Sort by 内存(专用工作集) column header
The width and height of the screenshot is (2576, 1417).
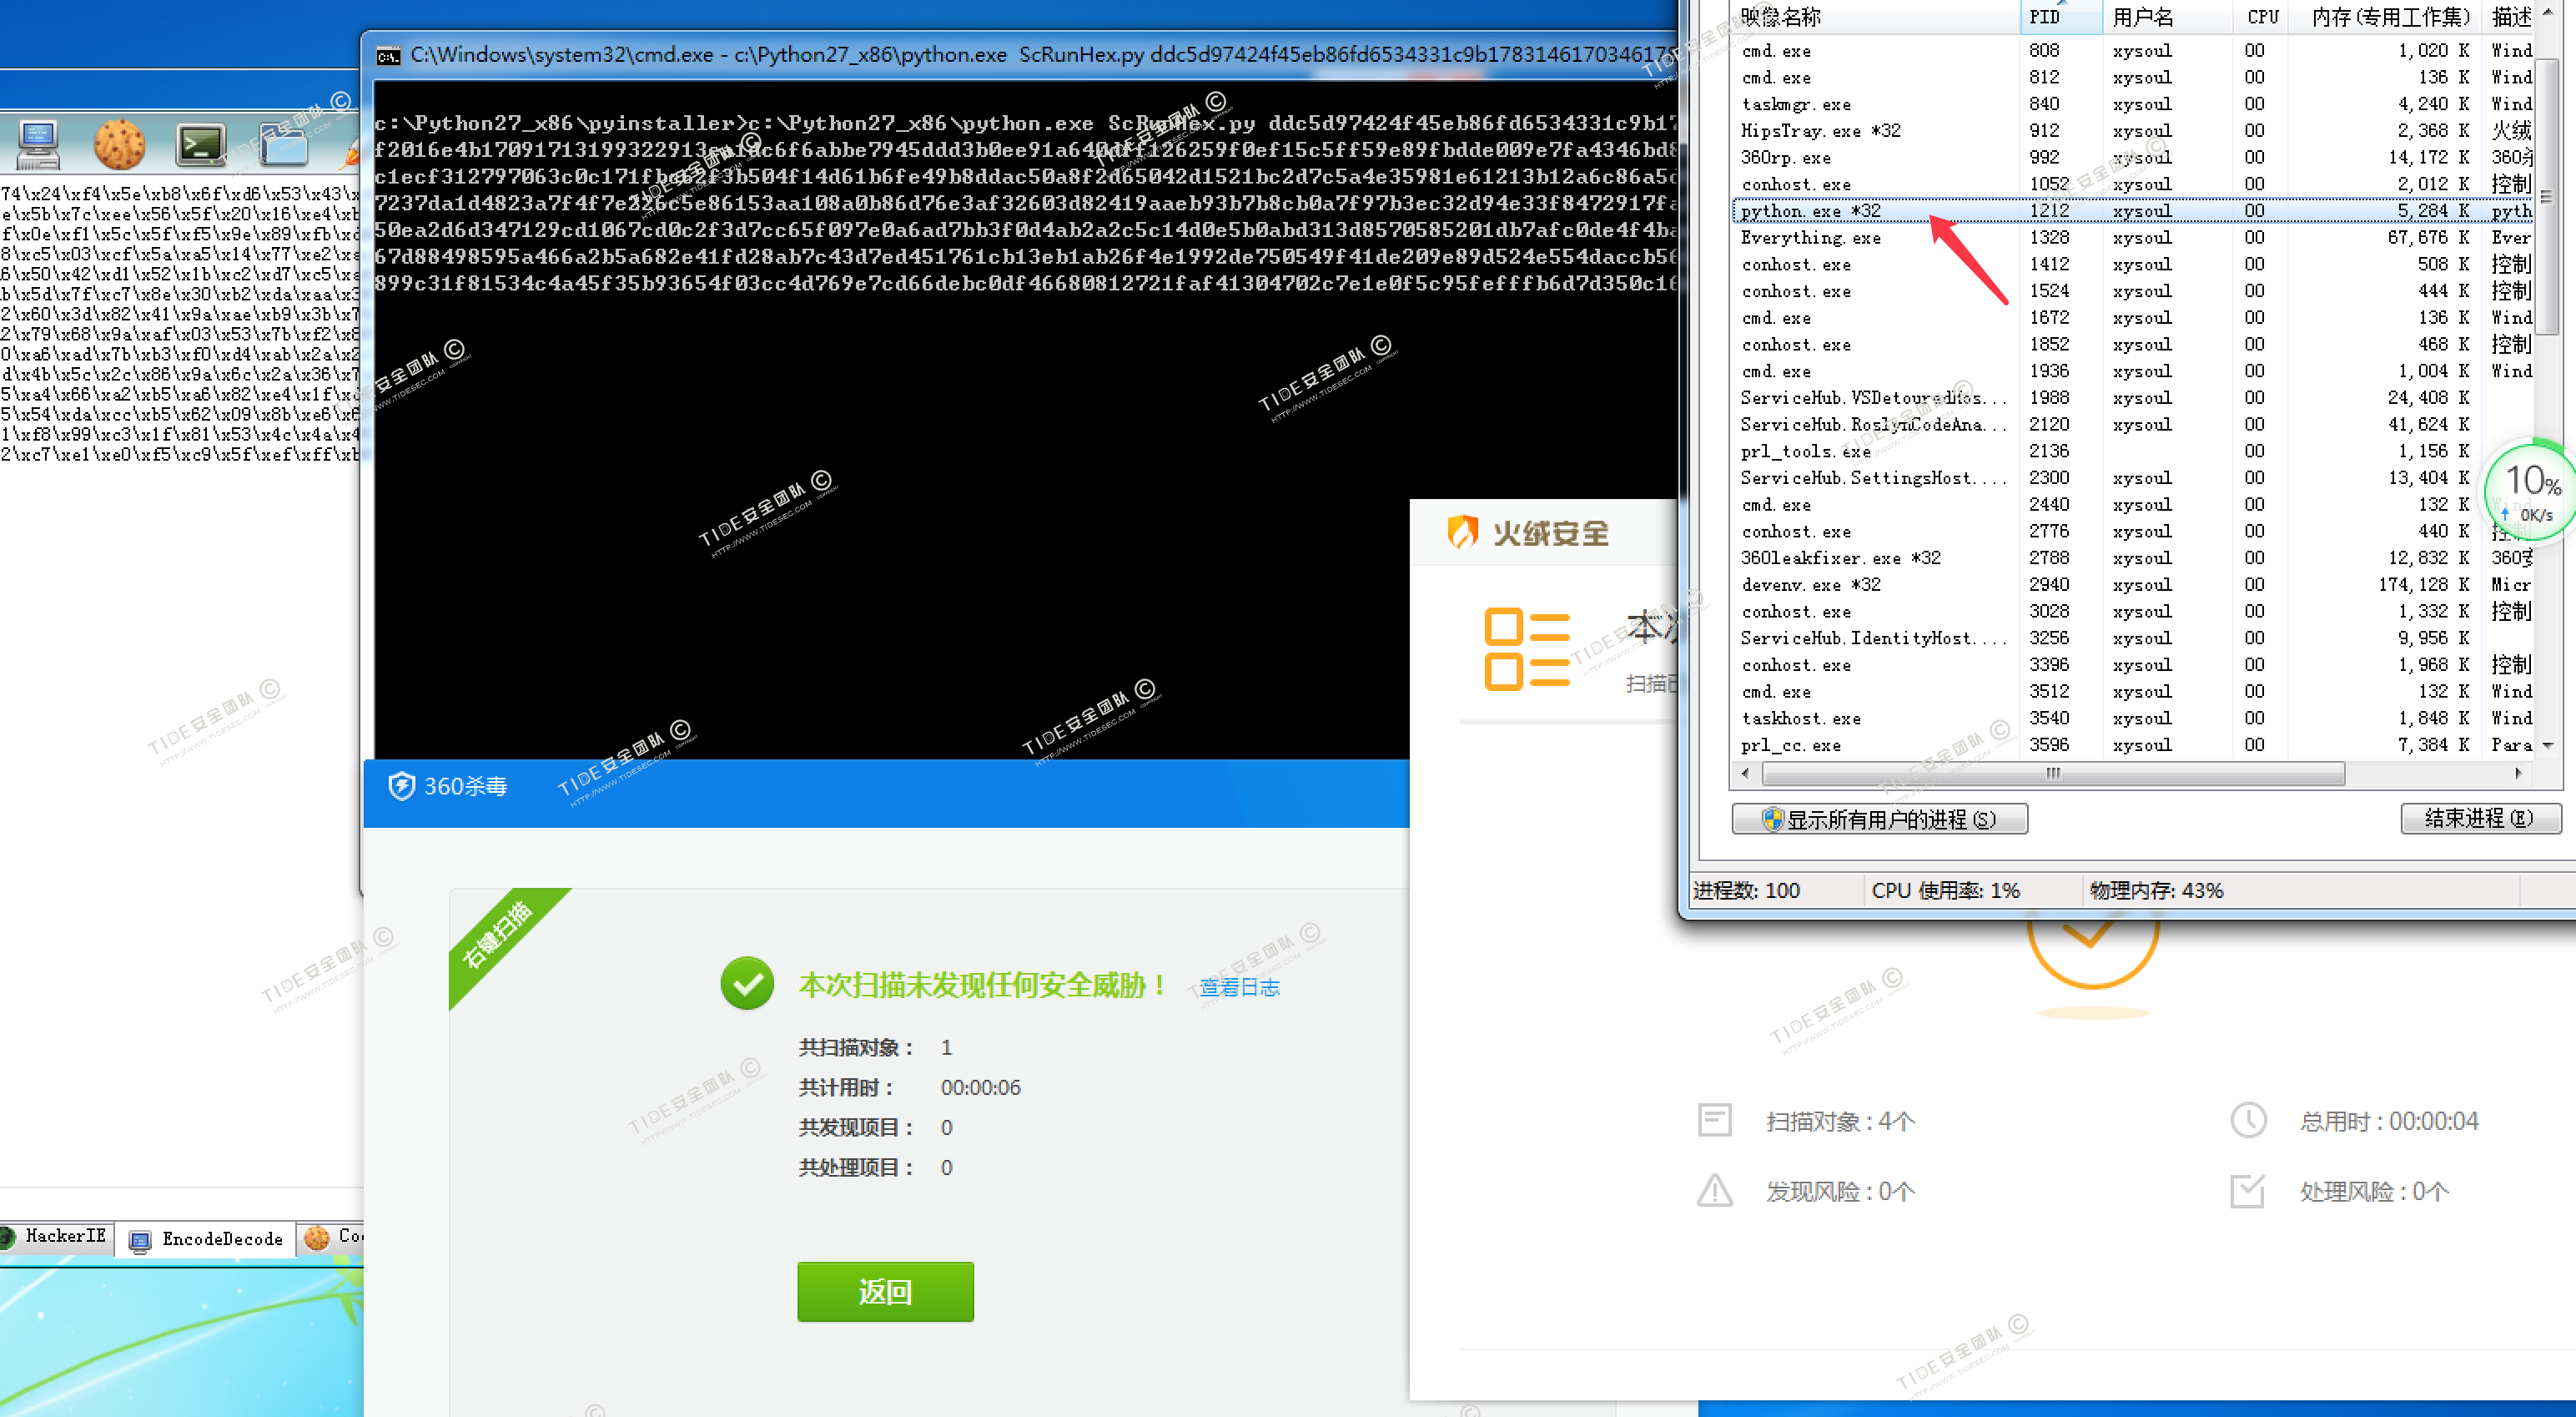pyautogui.click(x=2390, y=17)
